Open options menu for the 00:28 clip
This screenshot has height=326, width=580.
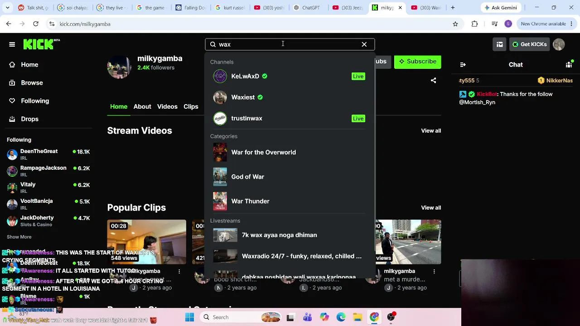[179, 272]
